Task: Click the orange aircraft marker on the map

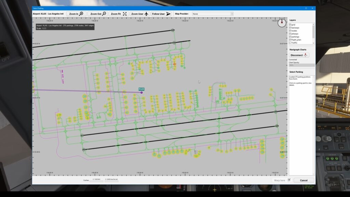Action: click(x=175, y=64)
